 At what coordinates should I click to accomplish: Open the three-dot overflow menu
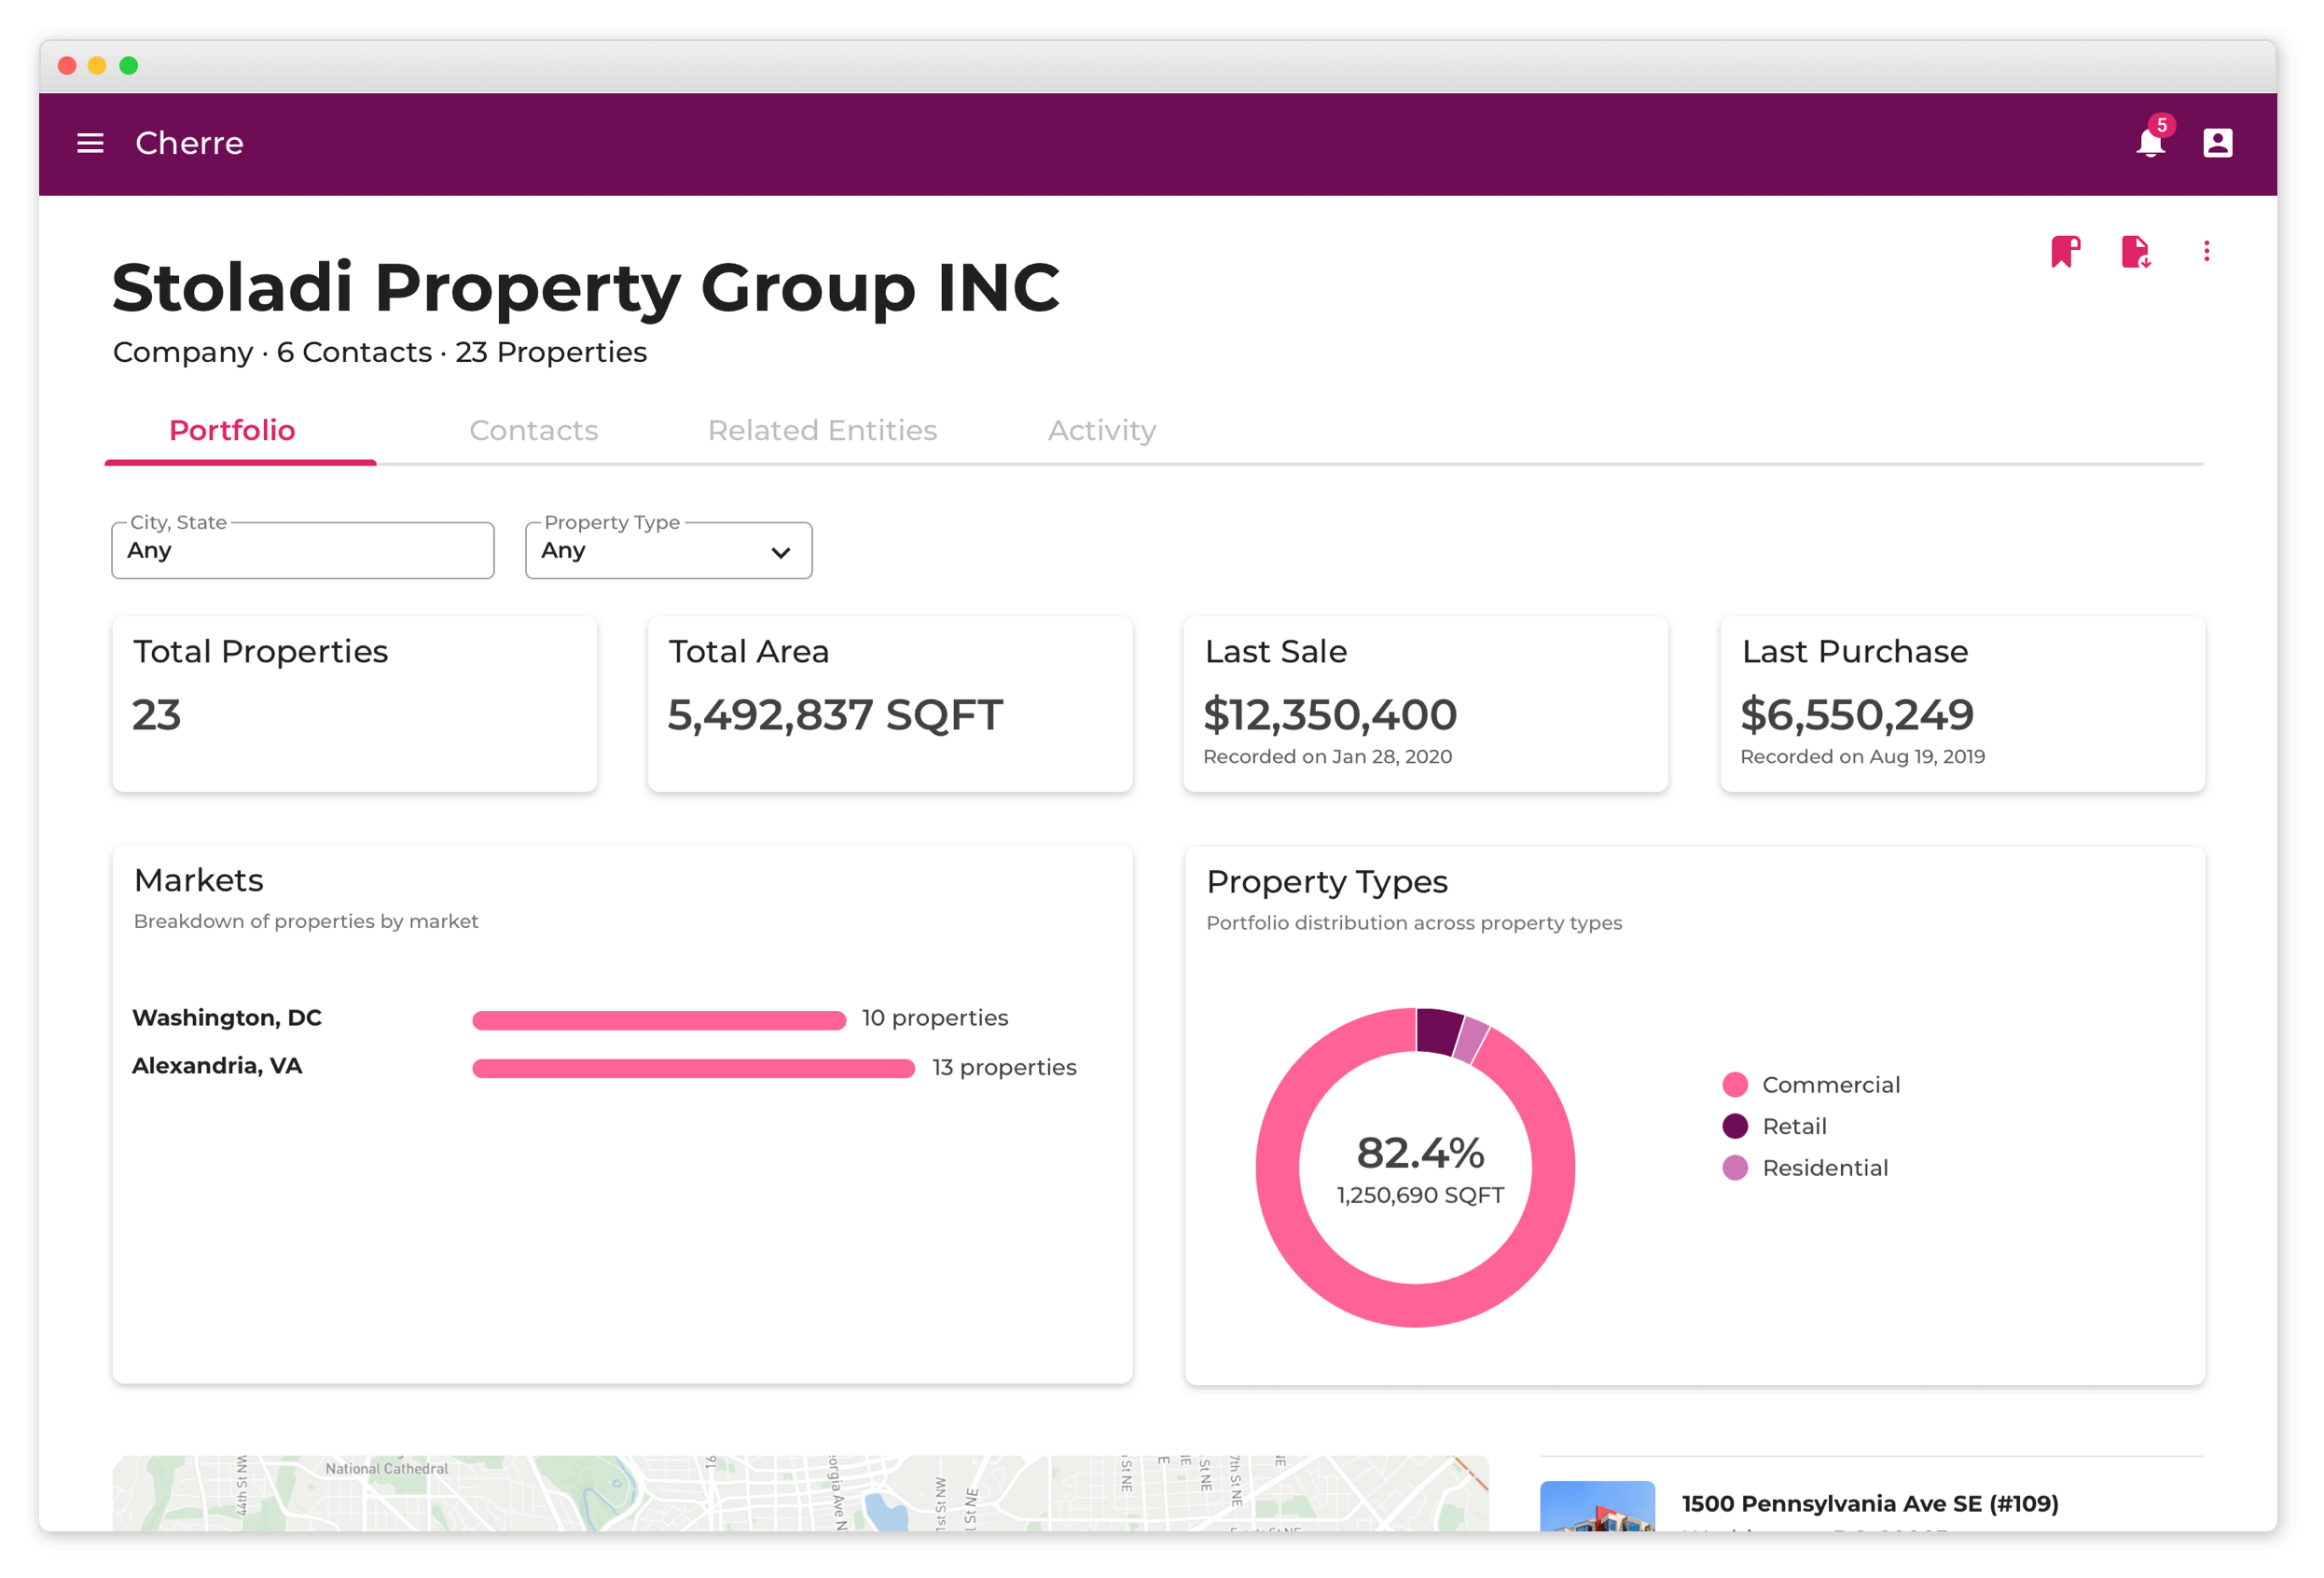point(2207,251)
